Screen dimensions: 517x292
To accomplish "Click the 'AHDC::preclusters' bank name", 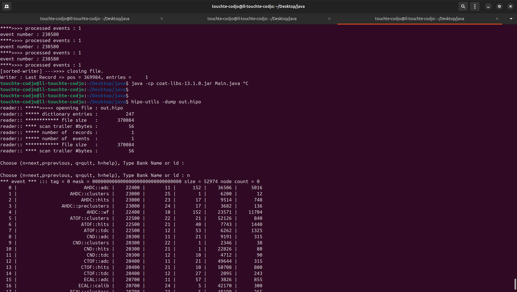I will (85, 206).
